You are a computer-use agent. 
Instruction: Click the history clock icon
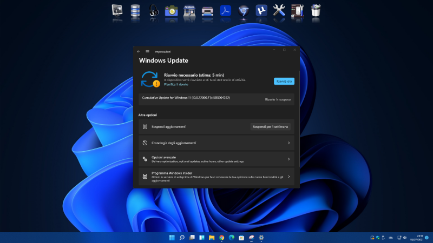[145, 143]
